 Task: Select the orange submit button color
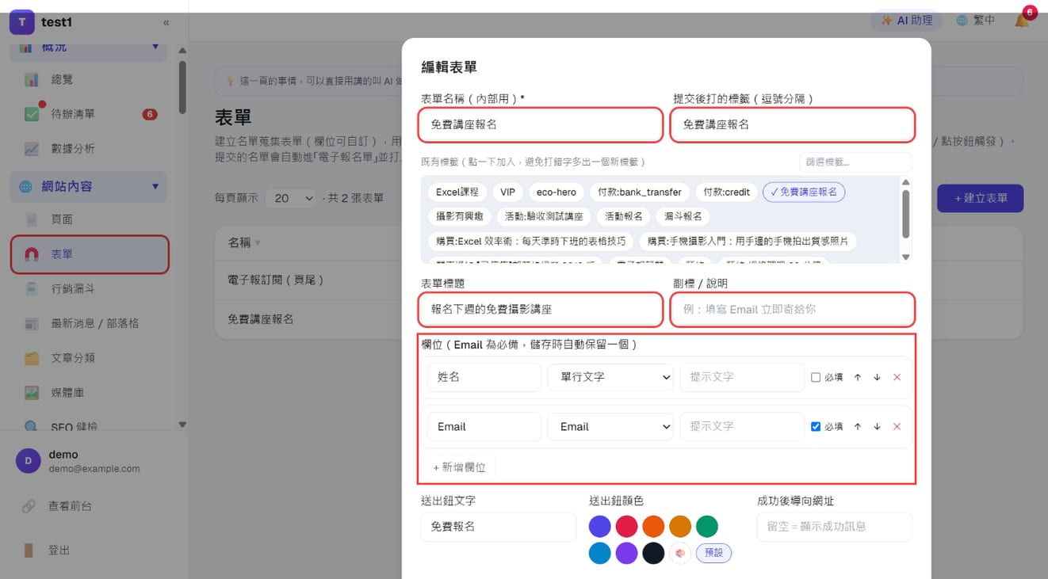pos(653,526)
